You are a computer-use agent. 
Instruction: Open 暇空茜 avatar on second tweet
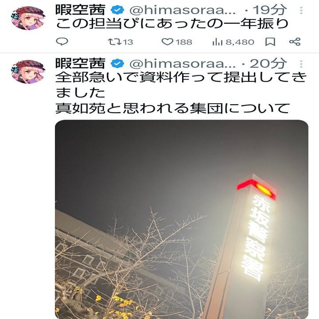click(x=28, y=72)
